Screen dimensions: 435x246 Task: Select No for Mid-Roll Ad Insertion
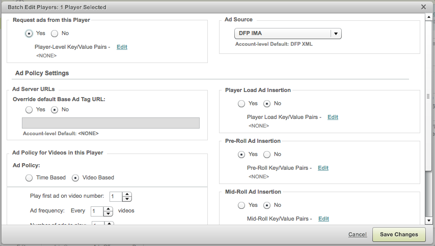click(267, 206)
